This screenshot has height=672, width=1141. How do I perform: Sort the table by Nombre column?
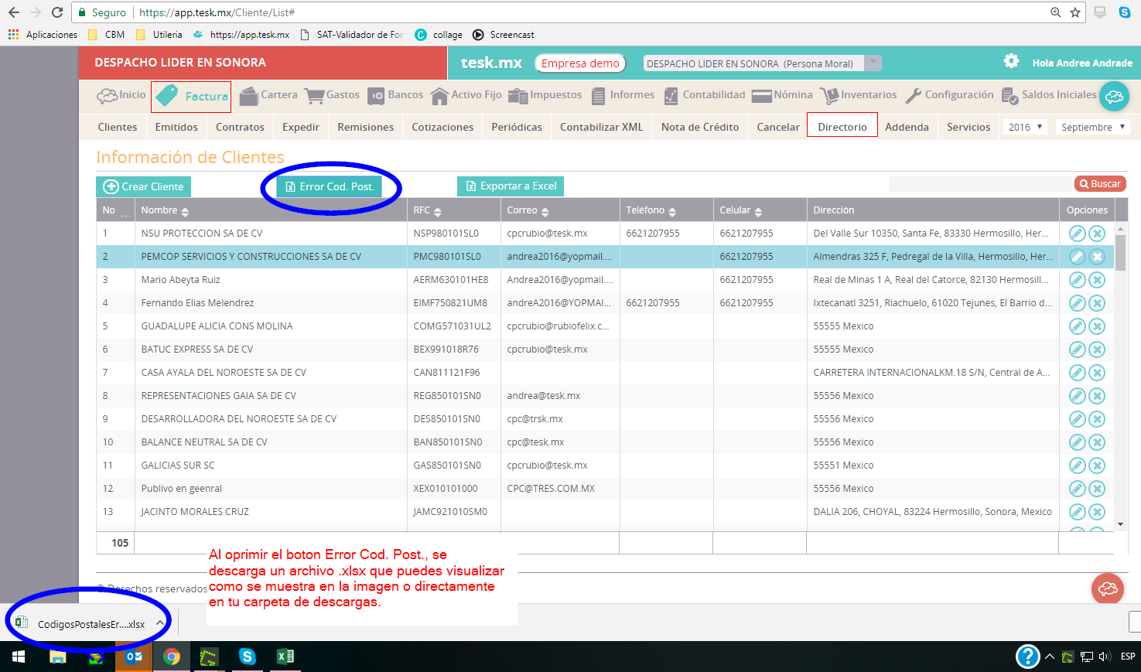pyautogui.click(x=185, y=211)
